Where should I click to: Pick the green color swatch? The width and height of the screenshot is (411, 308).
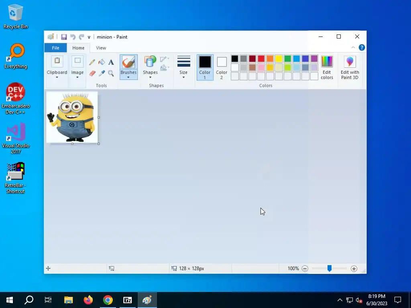(x=287, y=59)
